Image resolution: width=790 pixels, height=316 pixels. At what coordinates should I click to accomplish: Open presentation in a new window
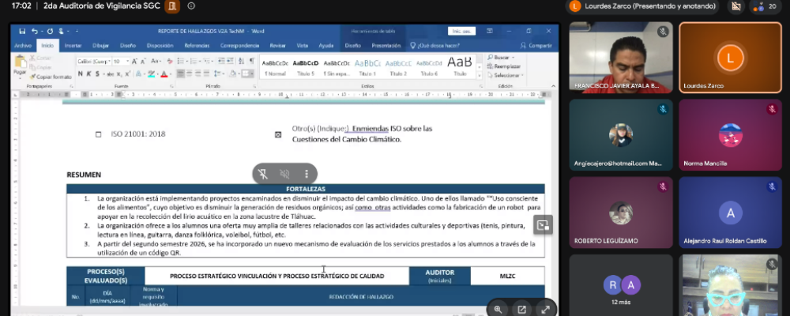coord(521,310)
